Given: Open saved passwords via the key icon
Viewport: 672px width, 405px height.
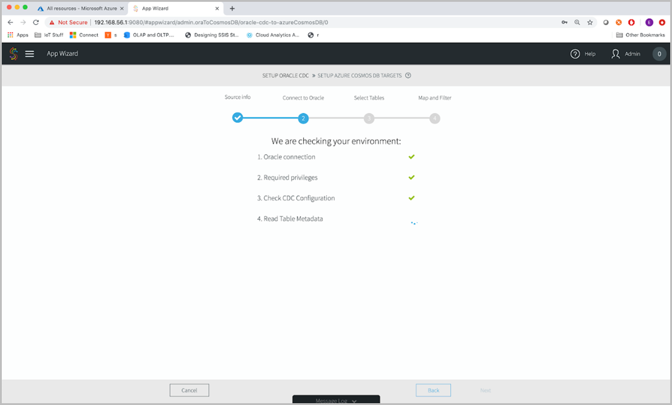Looking at the screenshot, I should (x=564, y=22).
